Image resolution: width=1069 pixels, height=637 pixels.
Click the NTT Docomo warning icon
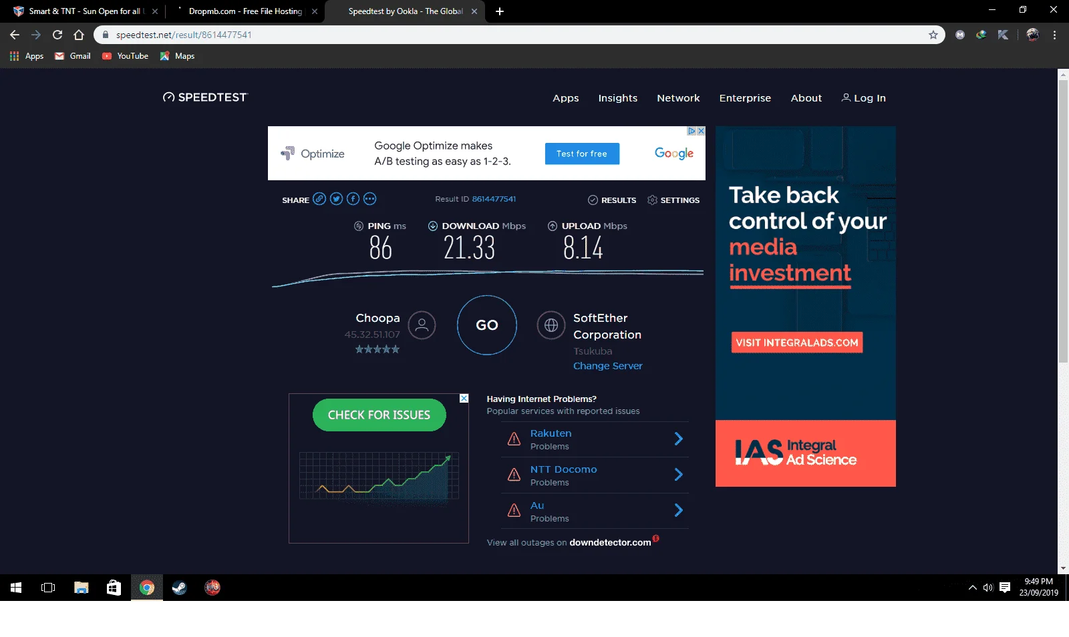click(514, 475)
